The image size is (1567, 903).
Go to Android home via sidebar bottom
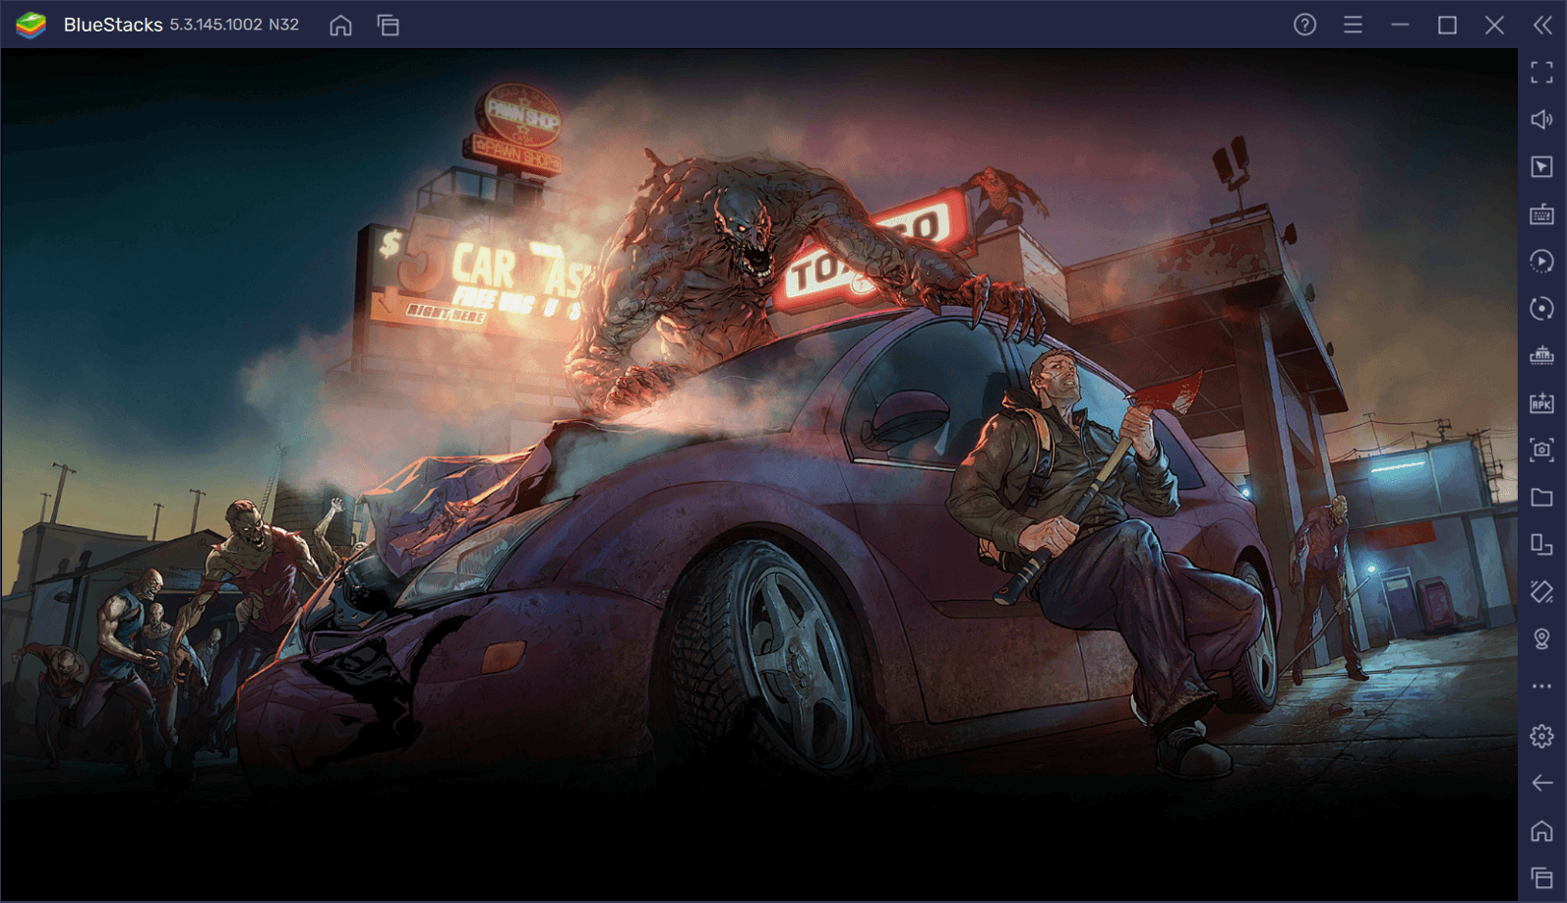tap(1541, 831)
